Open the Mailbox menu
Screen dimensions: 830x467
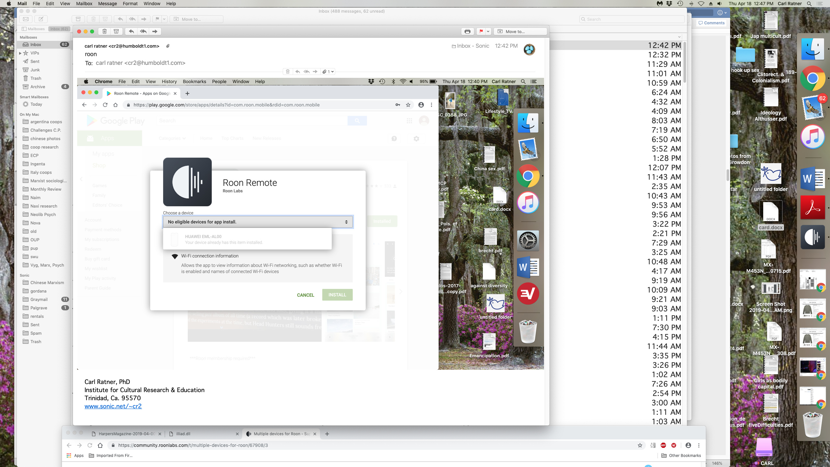pyautogui.click(x=84, y=4)
